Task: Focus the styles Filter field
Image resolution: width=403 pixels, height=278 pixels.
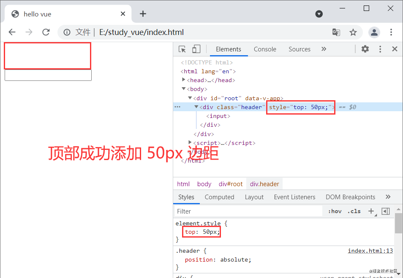Action: coord(248,211)
